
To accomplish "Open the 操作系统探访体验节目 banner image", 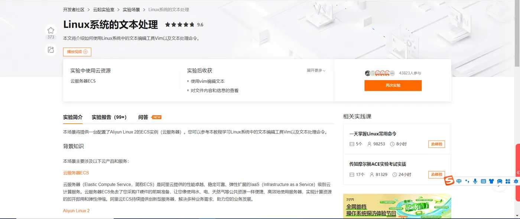I will (397, 206).
